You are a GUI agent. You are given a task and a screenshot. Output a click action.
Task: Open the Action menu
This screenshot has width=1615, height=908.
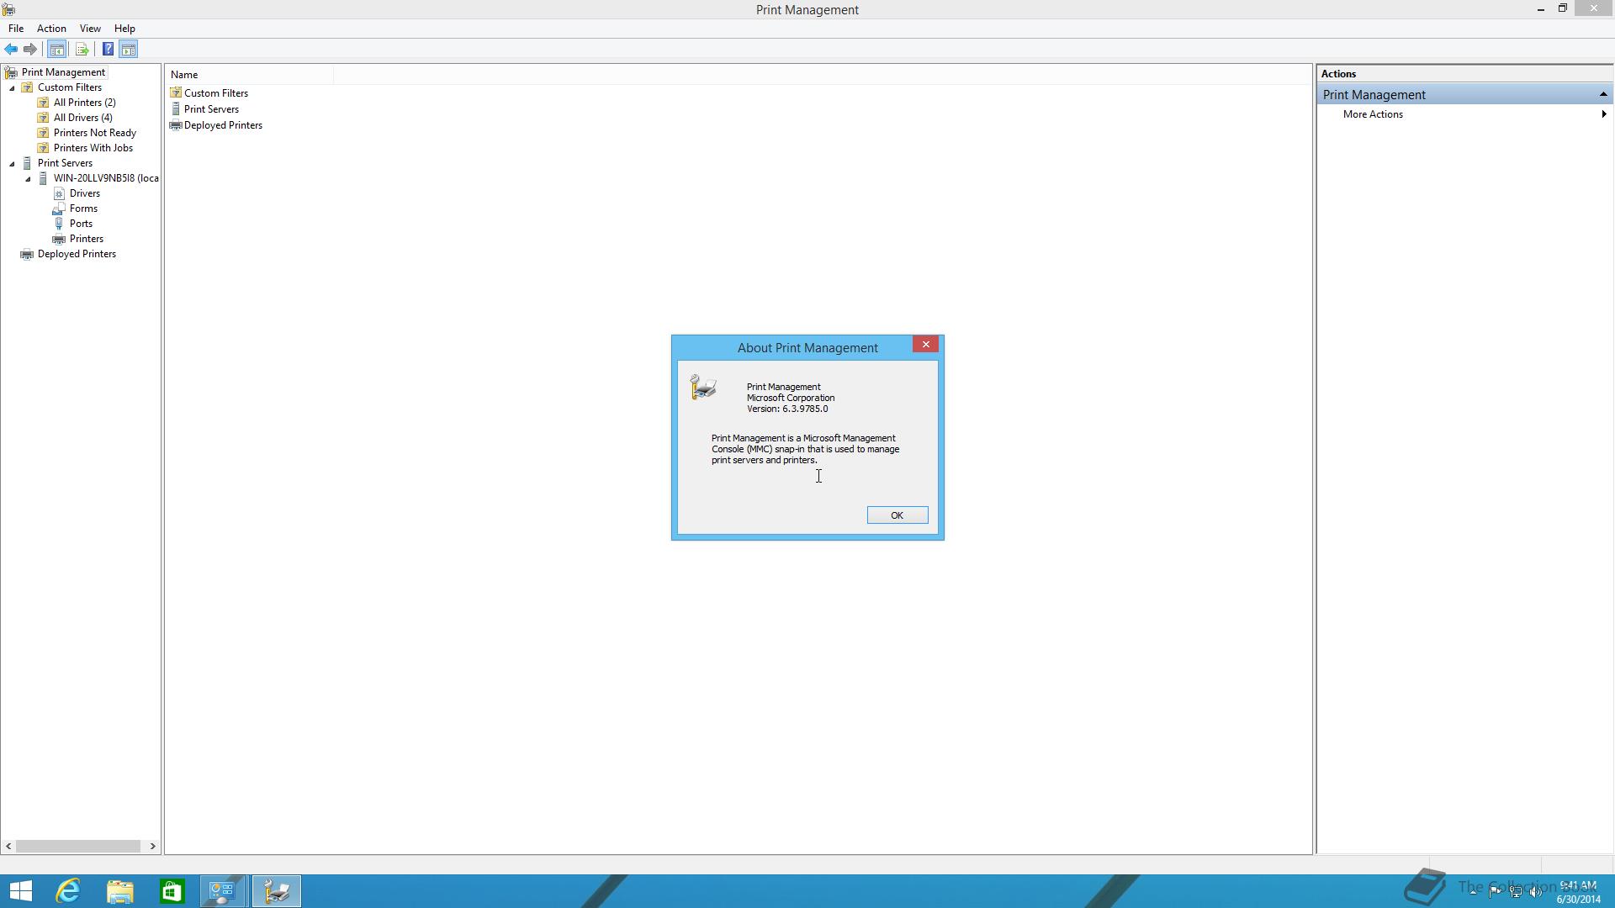(51, 29)
